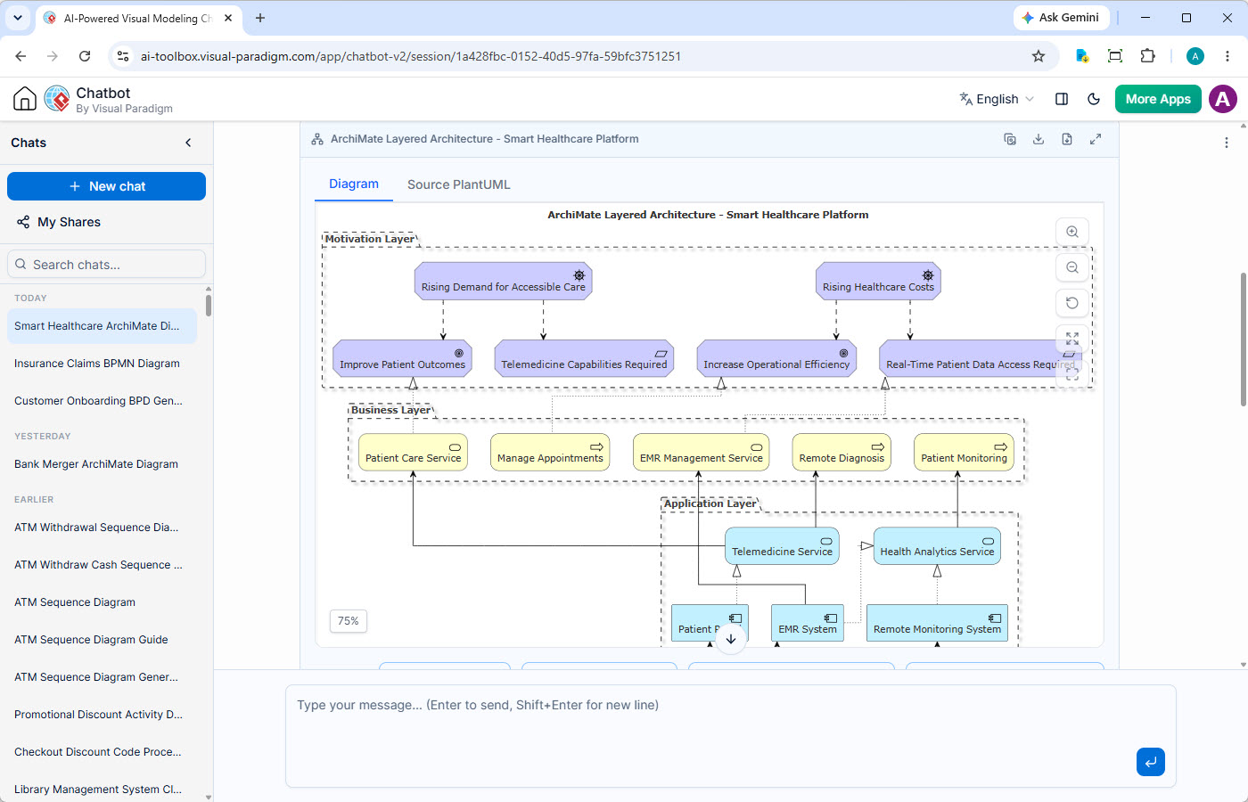This screenshot has height=802, width=1248.
Task: Copy diagram image using copy icon
Action: coord(1010,139)
